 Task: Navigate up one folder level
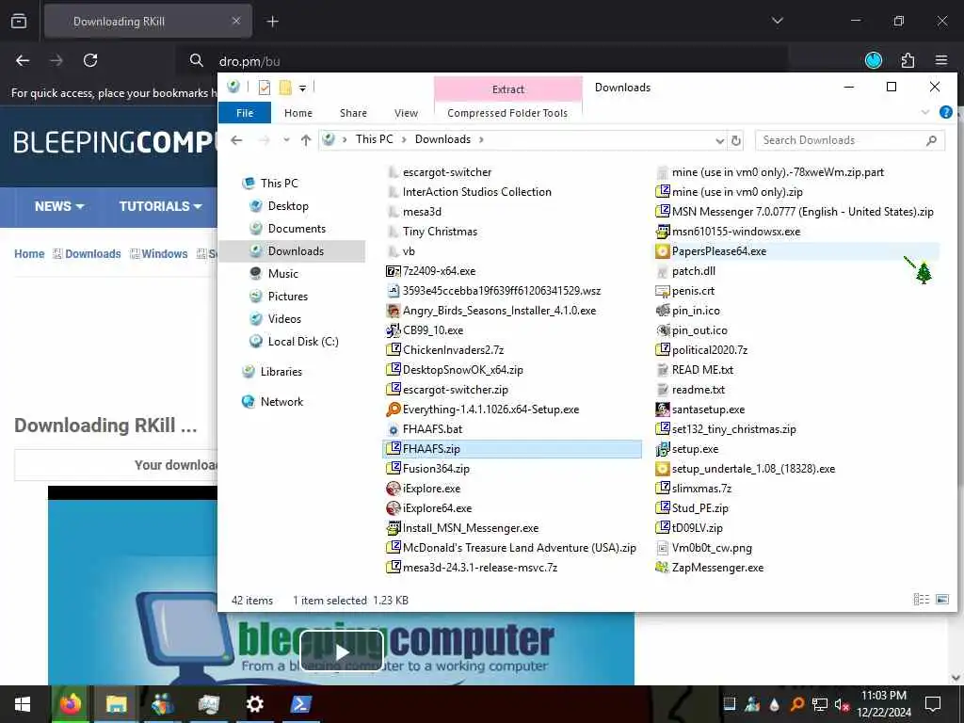coord(306,140)
